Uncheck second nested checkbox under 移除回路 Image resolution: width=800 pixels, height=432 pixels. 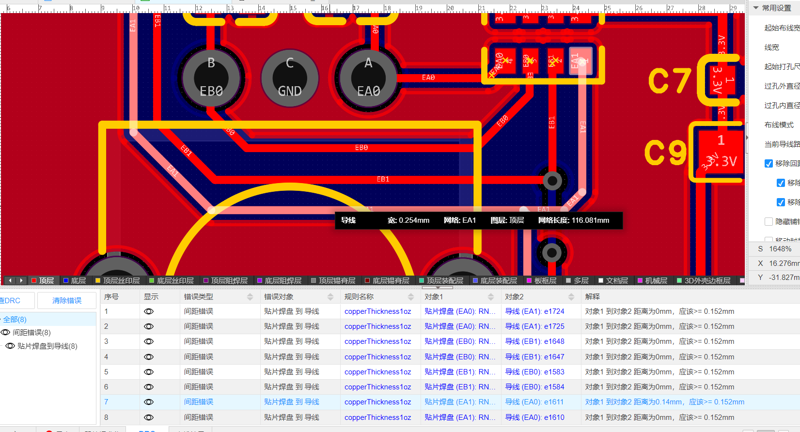[x=781, y=202]
